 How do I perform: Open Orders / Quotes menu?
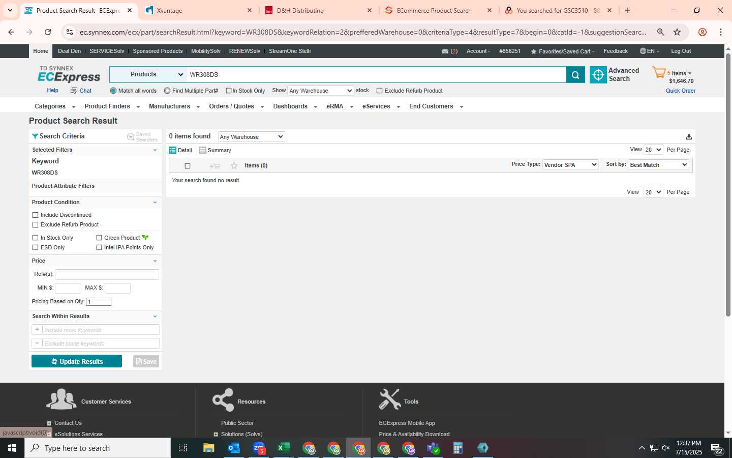click(236, 106)
